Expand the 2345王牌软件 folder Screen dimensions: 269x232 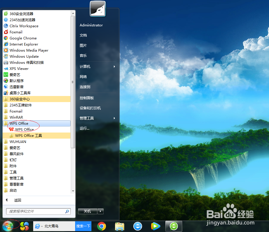[x=37, y=105]
